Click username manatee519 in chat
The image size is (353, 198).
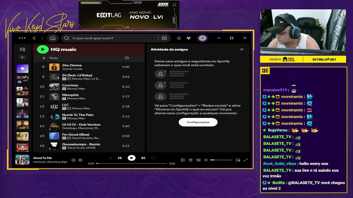275,90
